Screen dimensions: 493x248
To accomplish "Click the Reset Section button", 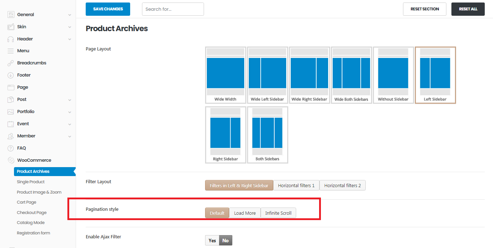I will pos(425,9).
